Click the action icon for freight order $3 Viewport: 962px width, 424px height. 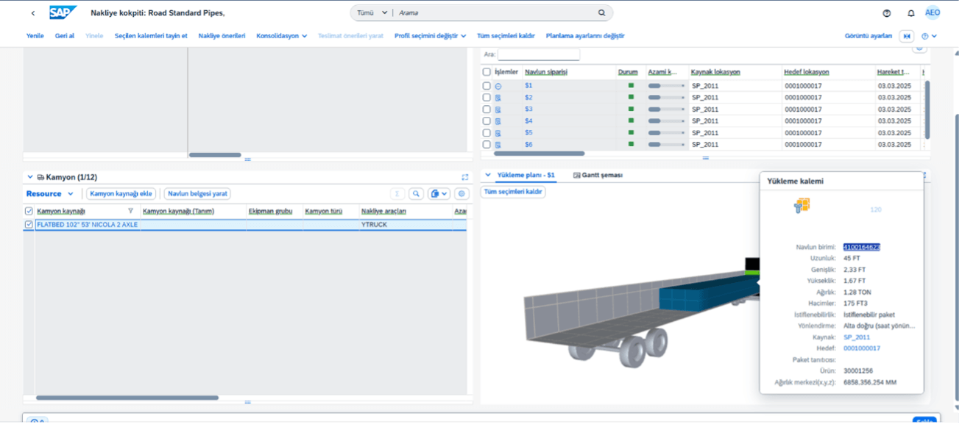[498, 109]
